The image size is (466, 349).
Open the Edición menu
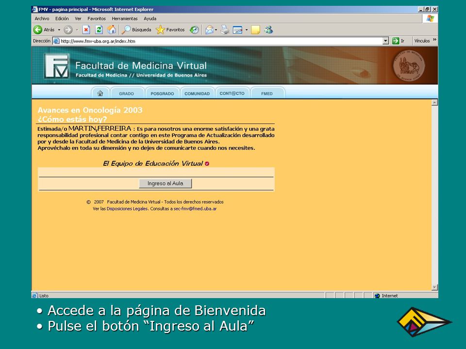tap(62, 18)
